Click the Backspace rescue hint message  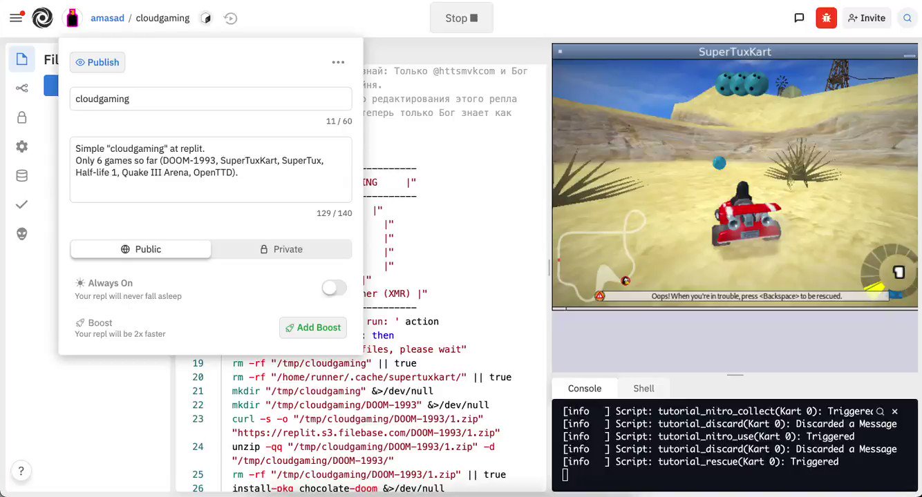tap(746, 296)
